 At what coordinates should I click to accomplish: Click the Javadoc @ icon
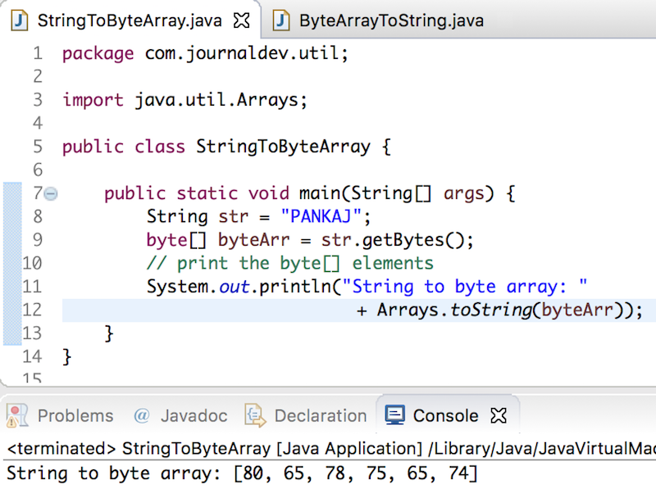point(143,415)
